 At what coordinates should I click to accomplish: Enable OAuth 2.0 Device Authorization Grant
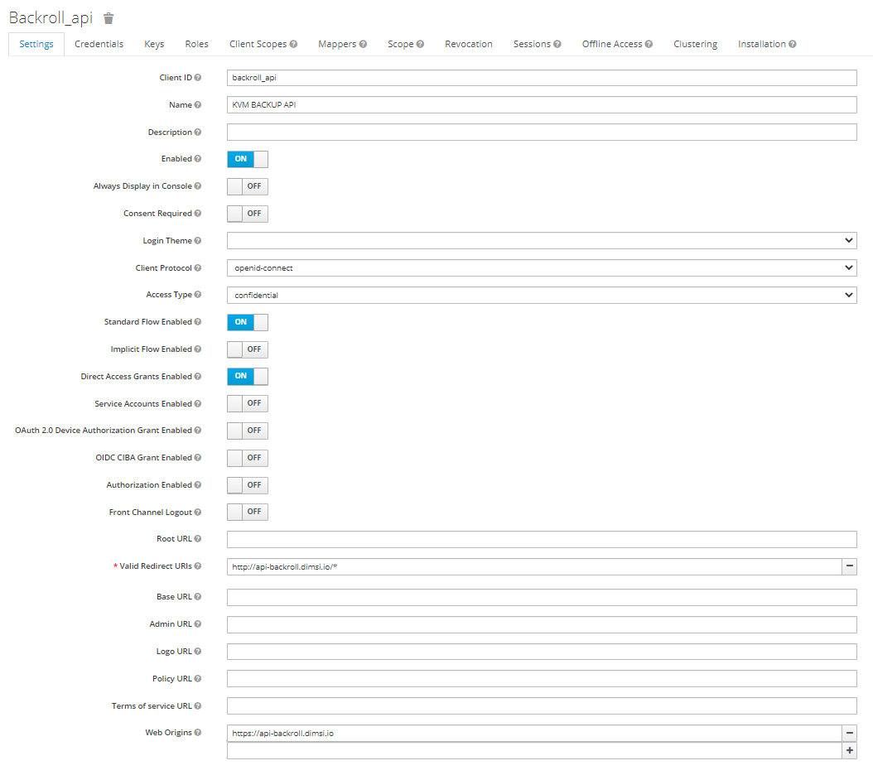click(x=247, y=431)
